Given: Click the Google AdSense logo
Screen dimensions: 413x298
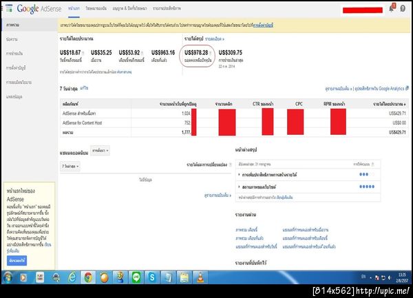Looking at the screenshot, I should 39,9.
